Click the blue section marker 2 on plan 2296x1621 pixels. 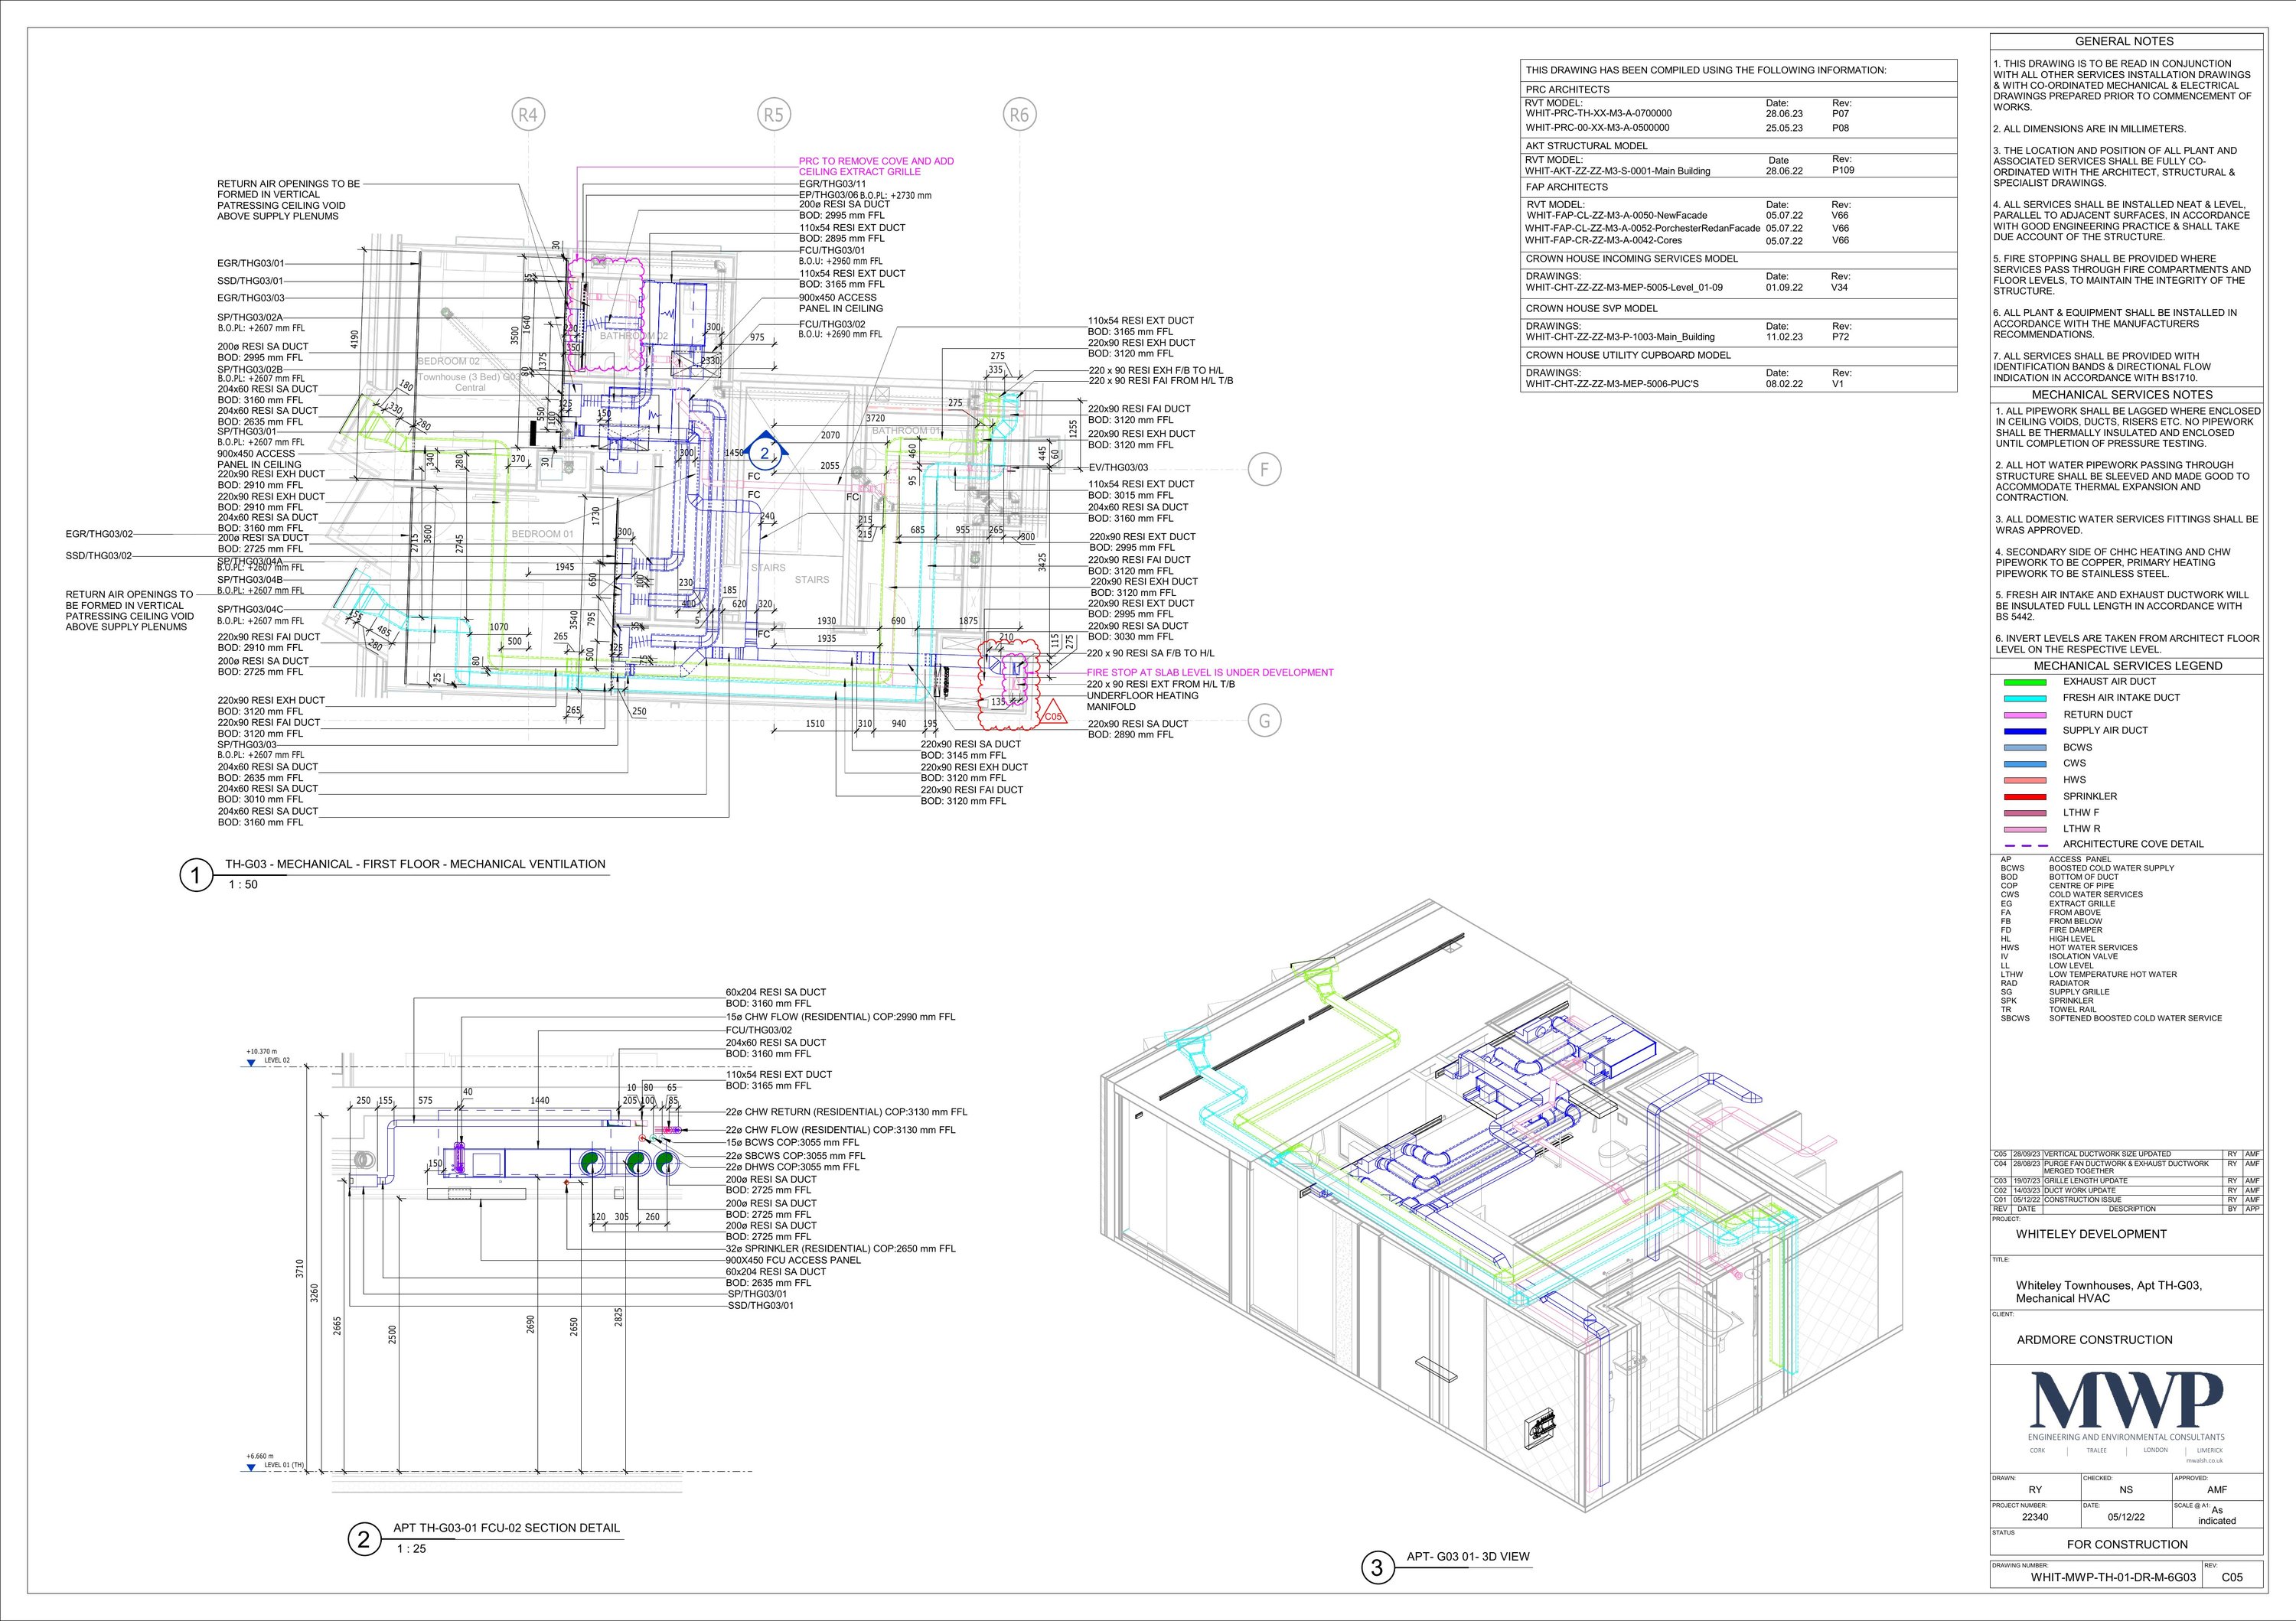[765, 453]
